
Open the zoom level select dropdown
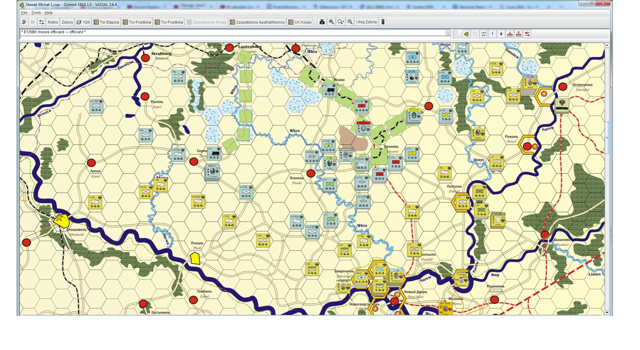[x=341, y=22]
